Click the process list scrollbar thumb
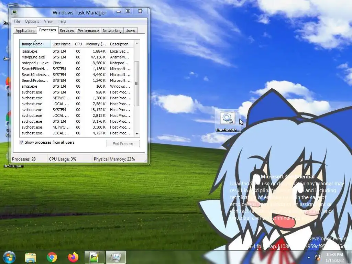 click(136, 84)
